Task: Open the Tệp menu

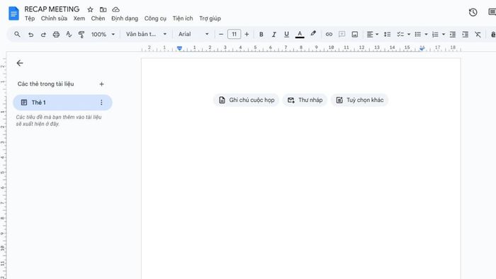Action: (x=30, y=18)
